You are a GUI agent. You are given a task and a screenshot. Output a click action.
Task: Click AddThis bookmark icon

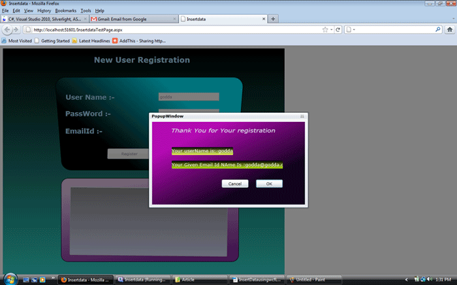pyautogui.click(x=115, y=40)
